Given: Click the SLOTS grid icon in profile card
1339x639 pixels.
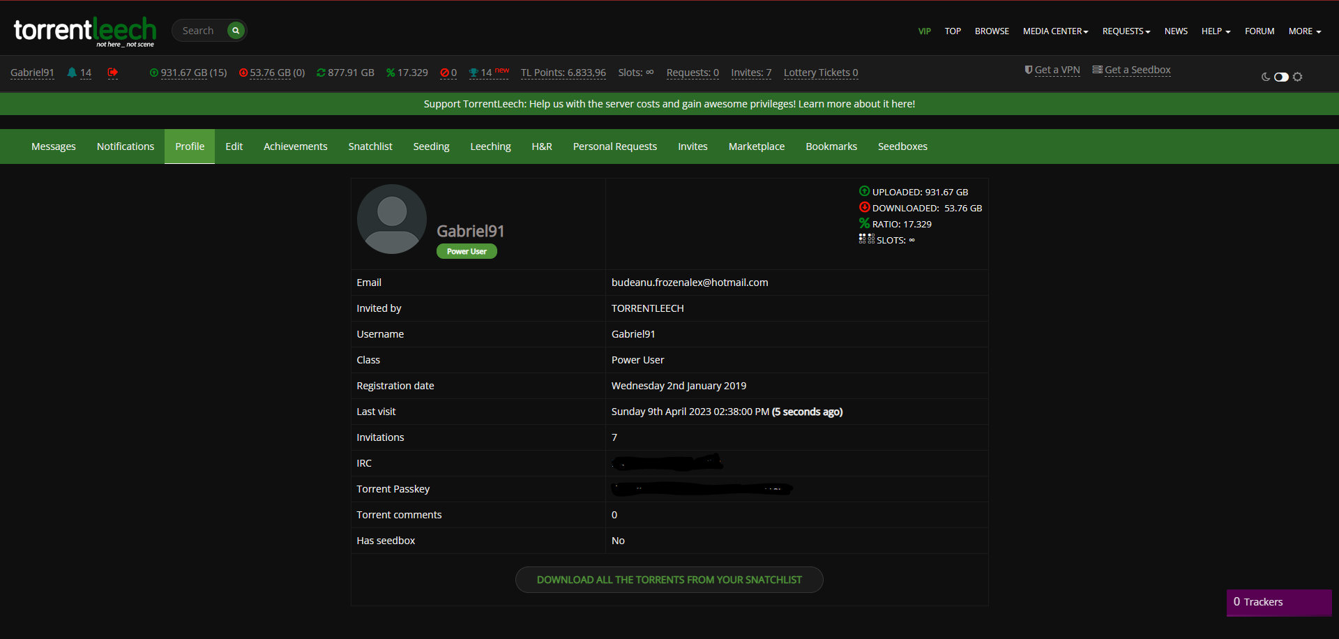Looking at the screenshot, I should 867,239.
